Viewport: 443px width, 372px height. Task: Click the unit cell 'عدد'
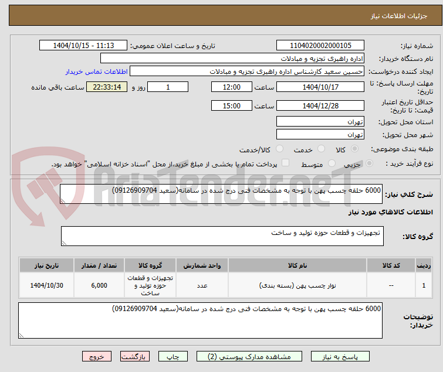pyautogui.click(x=202, y=285)
